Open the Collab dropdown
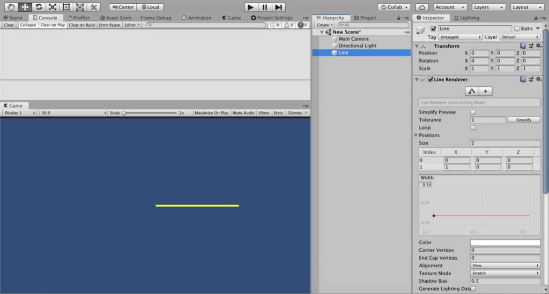Screen dimensions: 549x294 (x=394, y=7)
